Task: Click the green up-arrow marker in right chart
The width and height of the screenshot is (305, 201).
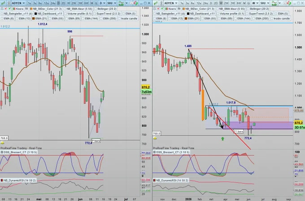Action: click(222, 139)
